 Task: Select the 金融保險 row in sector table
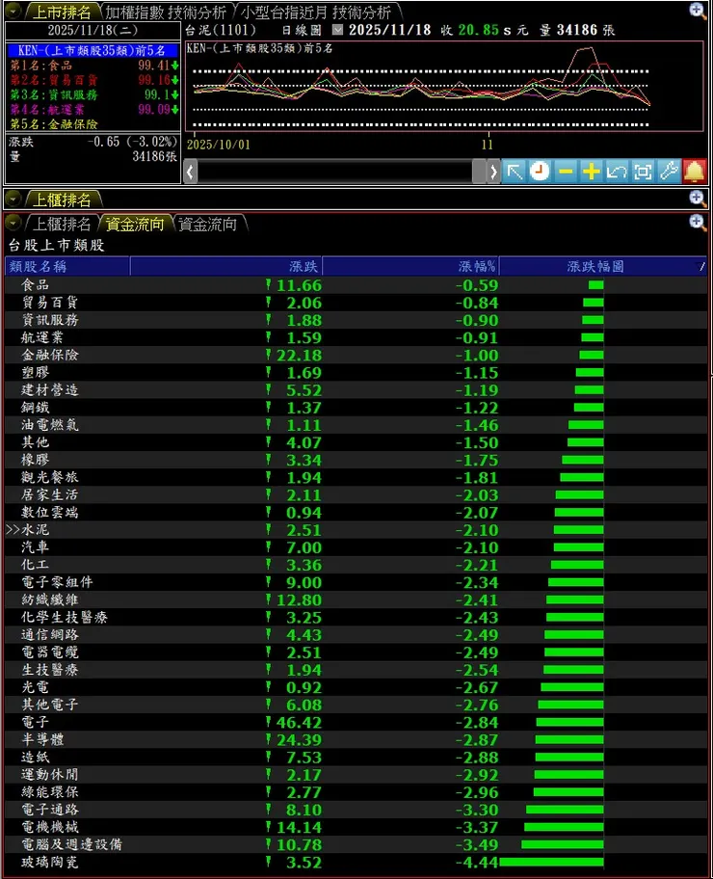coord(356,355)
